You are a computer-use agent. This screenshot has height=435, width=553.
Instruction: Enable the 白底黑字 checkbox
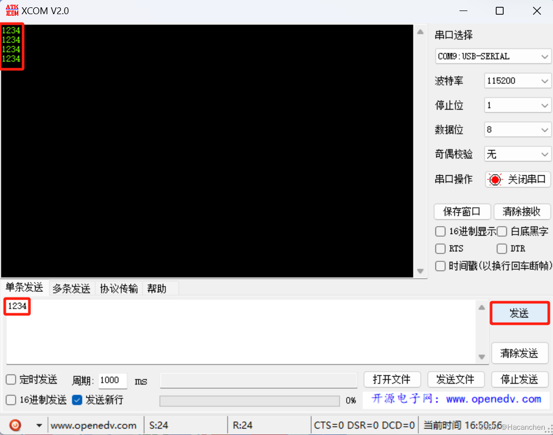tap(502, 231)
